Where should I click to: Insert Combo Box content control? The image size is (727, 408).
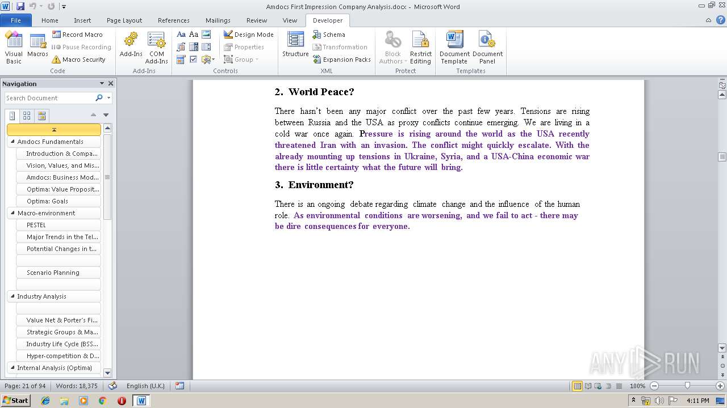click(x=194, y=47)
